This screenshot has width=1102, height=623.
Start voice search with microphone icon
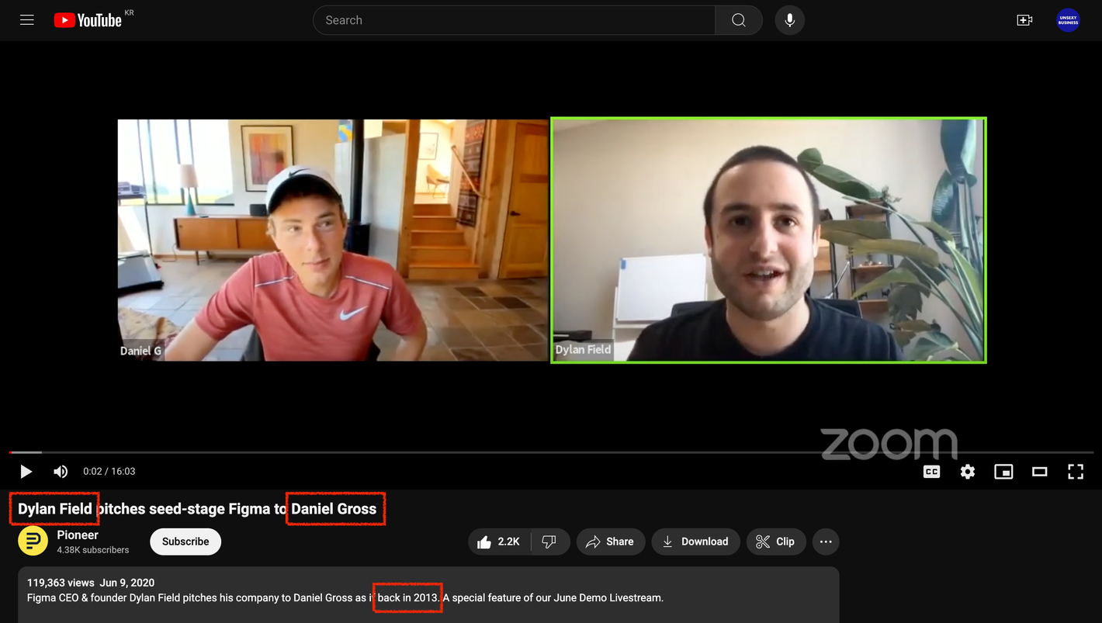(x=789, y=20)
